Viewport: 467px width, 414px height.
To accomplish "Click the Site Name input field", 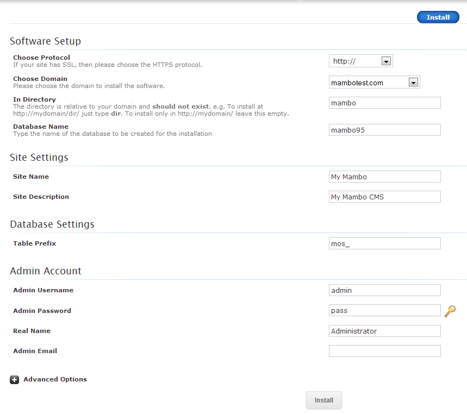I will 384,177.
